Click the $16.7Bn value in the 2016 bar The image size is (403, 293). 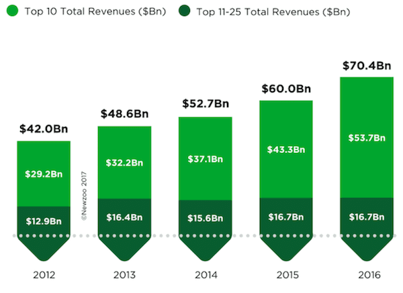coord(367,217)
